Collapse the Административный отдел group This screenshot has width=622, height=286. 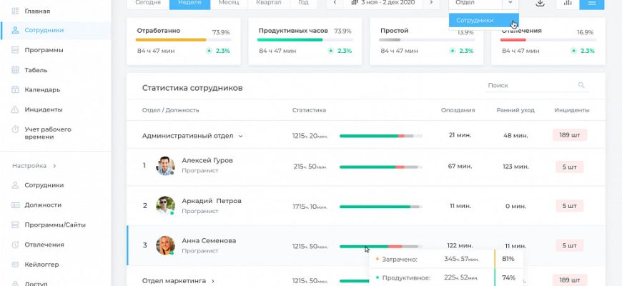[x=241, y=136]
